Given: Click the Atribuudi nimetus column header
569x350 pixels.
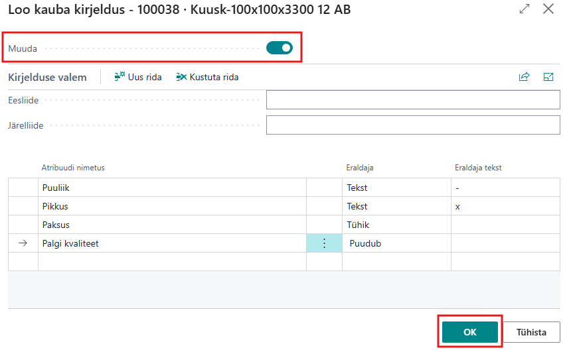Looking at the screenshot, I should pyautogui.click(x=73, y=168).
